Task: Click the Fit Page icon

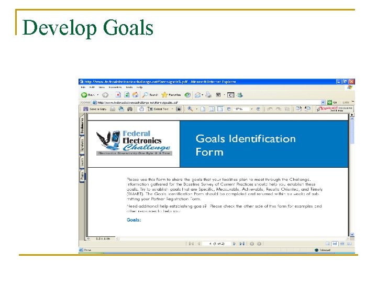Action: (212, 109)
